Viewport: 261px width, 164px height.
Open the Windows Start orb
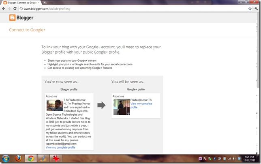[6, 158]
